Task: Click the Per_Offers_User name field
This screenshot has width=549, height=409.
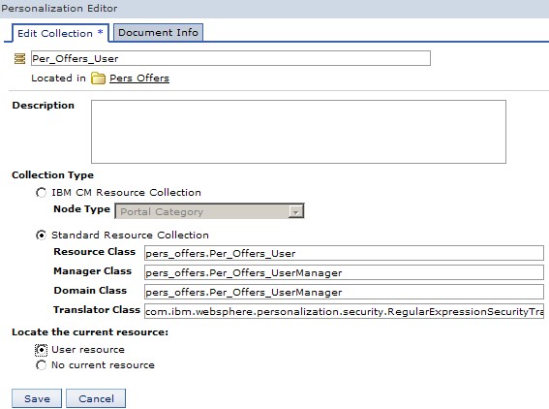Action: point(230,58)
